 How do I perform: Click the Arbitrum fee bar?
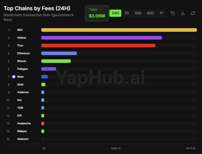43,92
